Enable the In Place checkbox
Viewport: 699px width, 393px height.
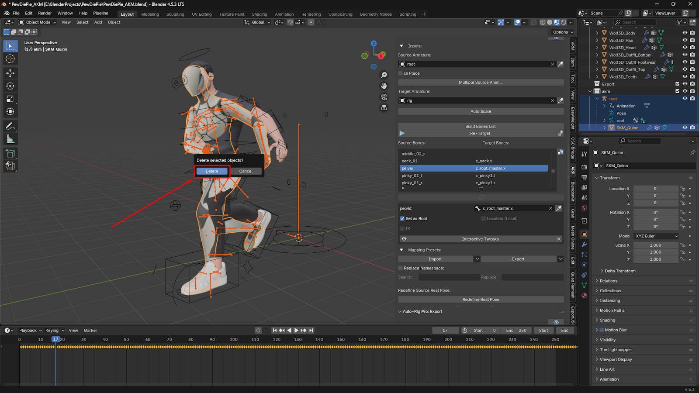point(401,73)
